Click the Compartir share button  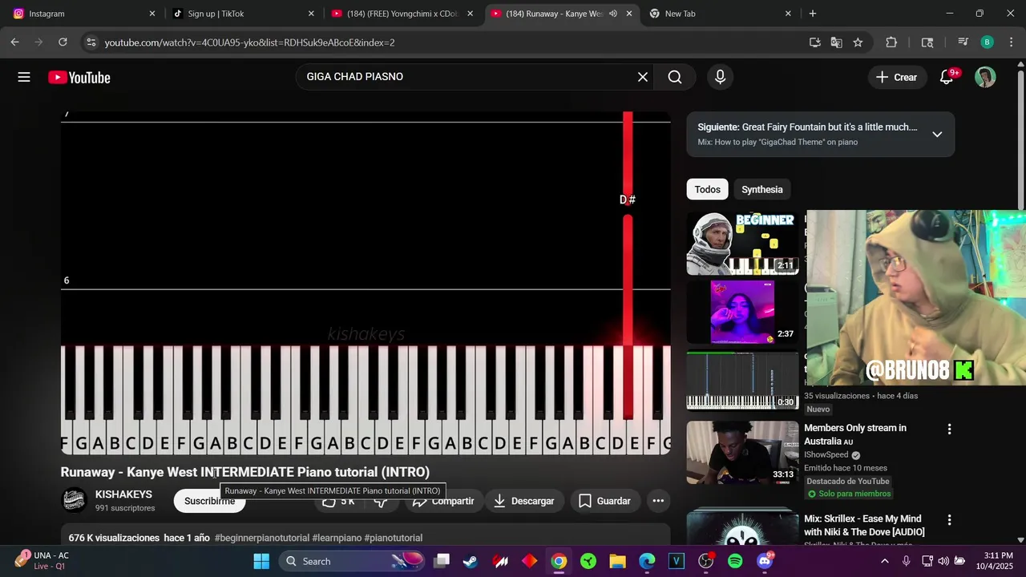pos(443,501)
